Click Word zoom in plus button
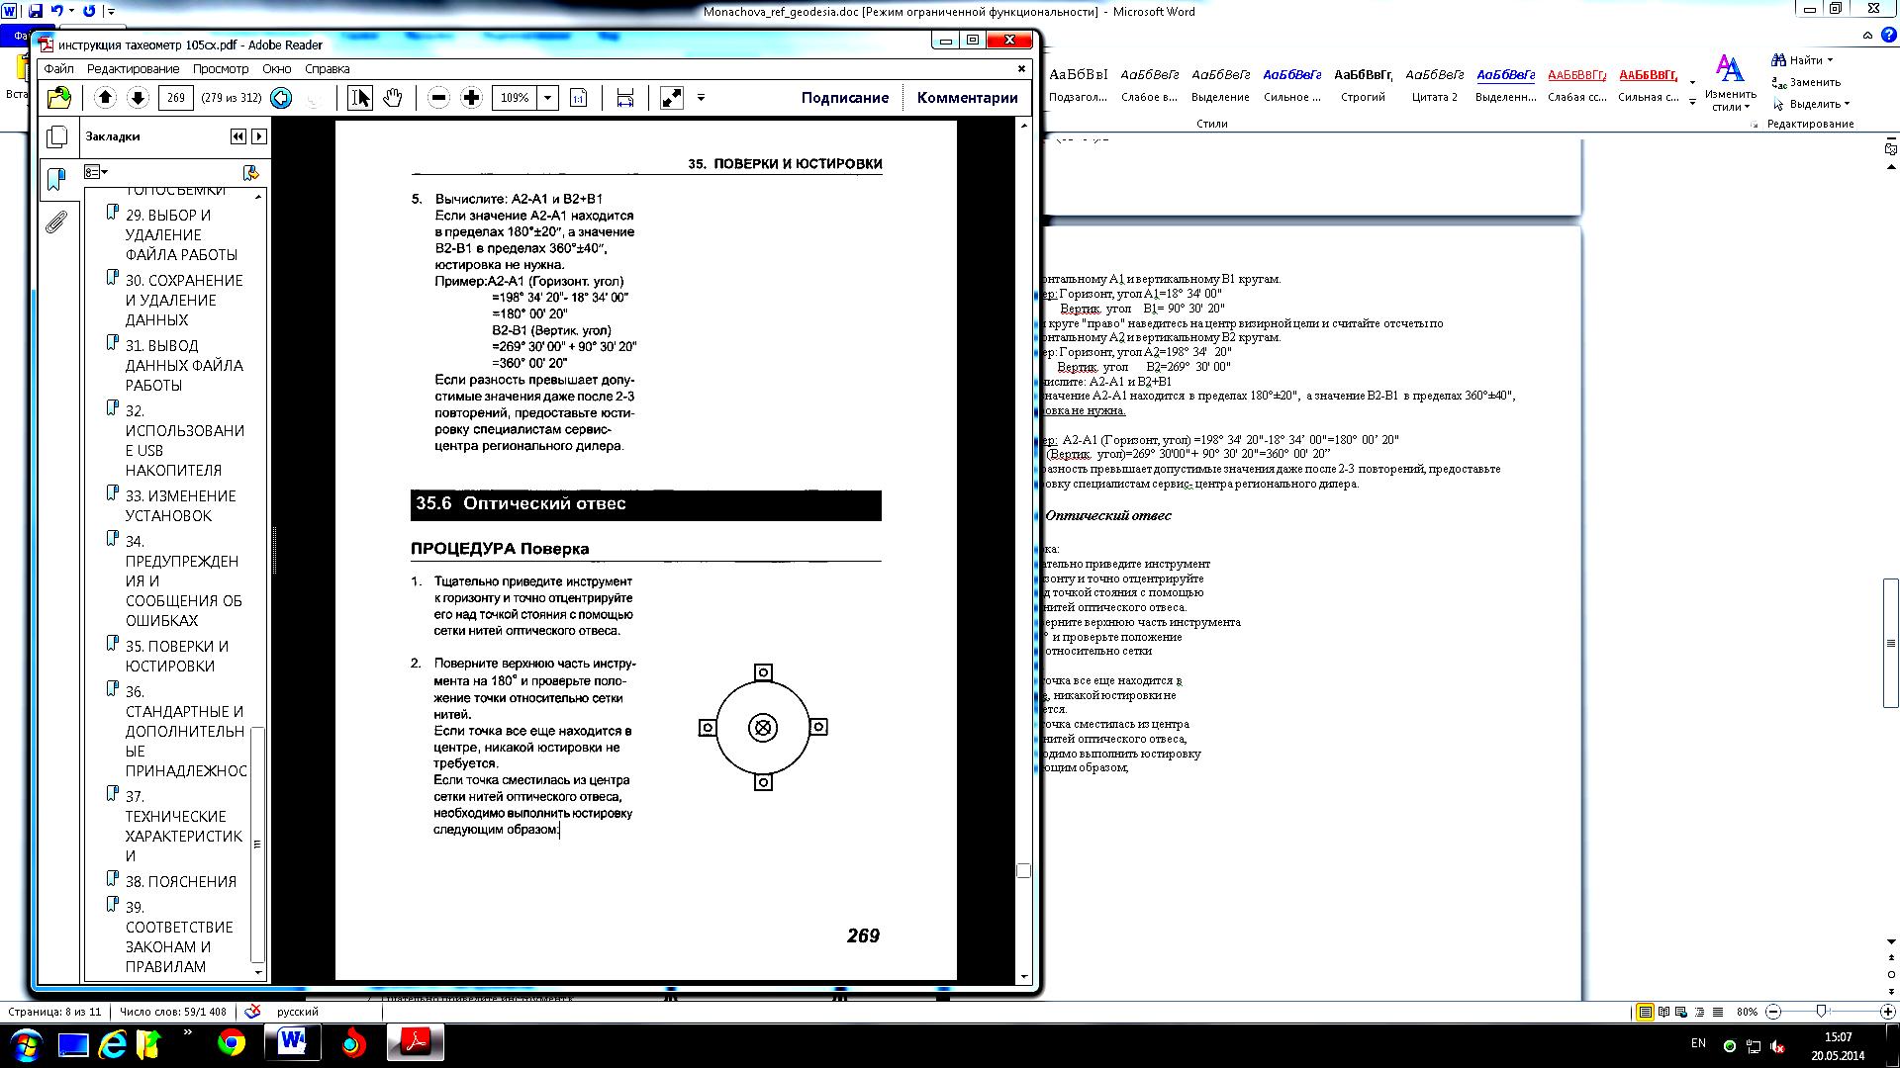 [1887, 1012]
